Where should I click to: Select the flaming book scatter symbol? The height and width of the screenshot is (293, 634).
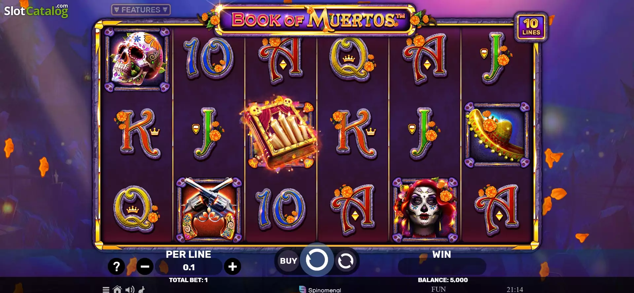pyautogui.click(x=281, y=133)
